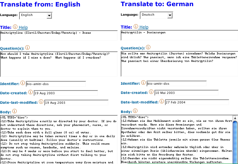Open Help link in German Title section

tap(144, 27)
